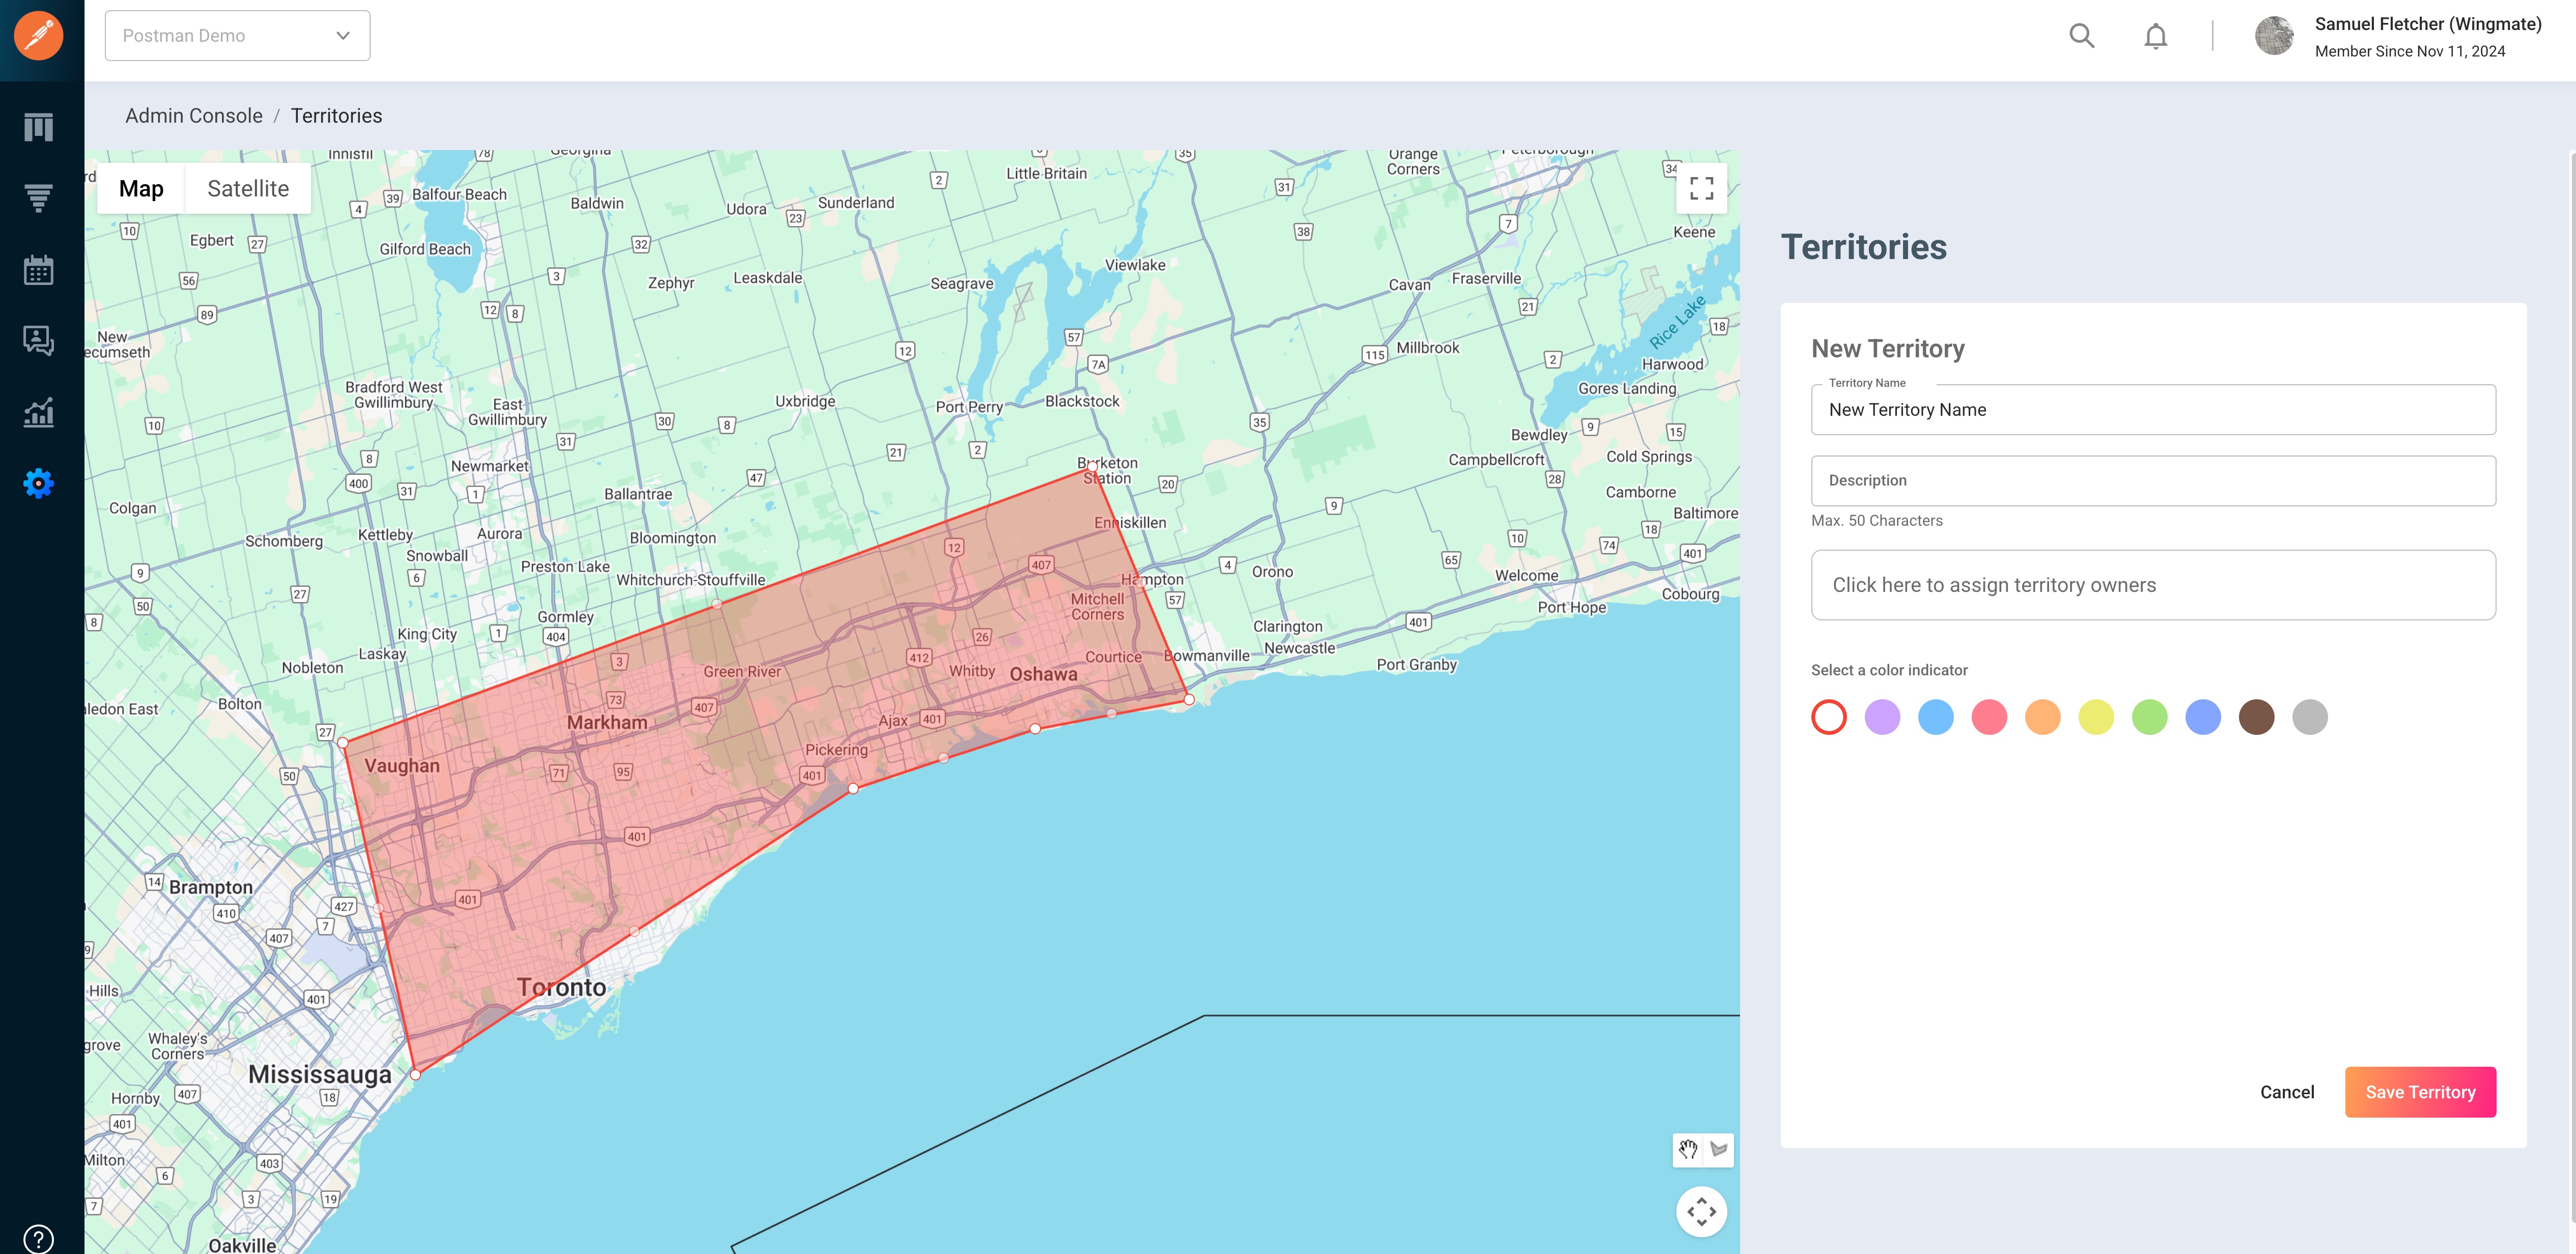
Task: Open the calendar icon in the sidebar
Action: tap(39, 270)
